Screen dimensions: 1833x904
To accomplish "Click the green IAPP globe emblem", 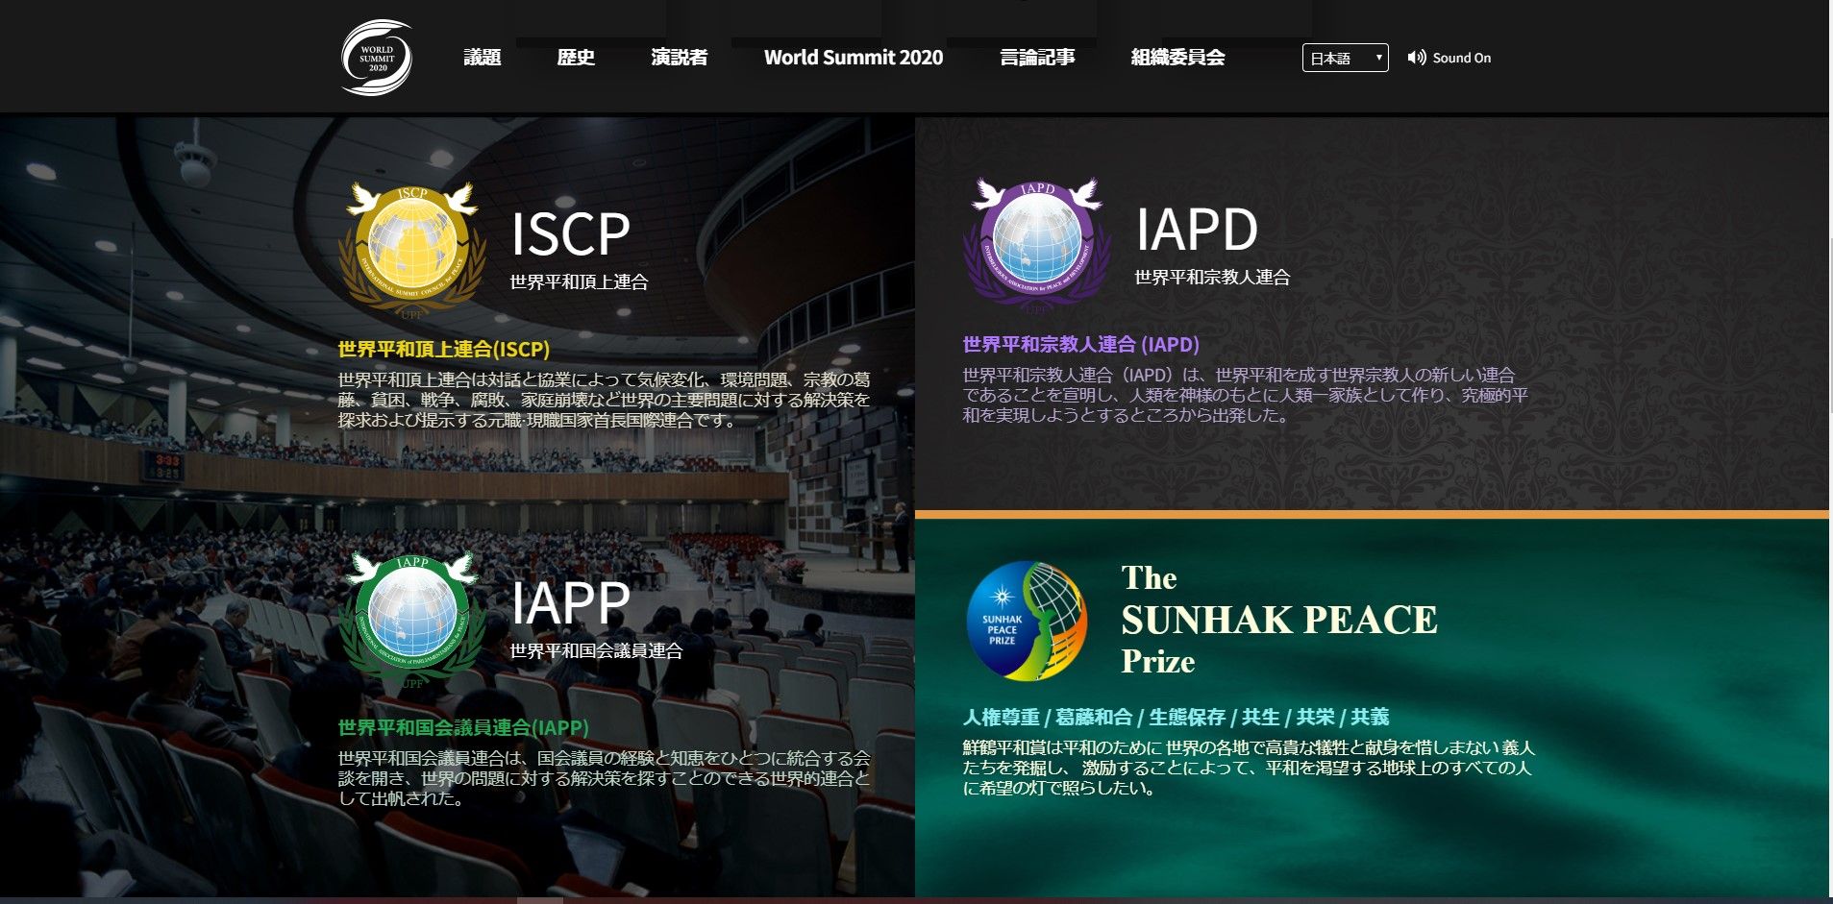I will coord(412,617).
